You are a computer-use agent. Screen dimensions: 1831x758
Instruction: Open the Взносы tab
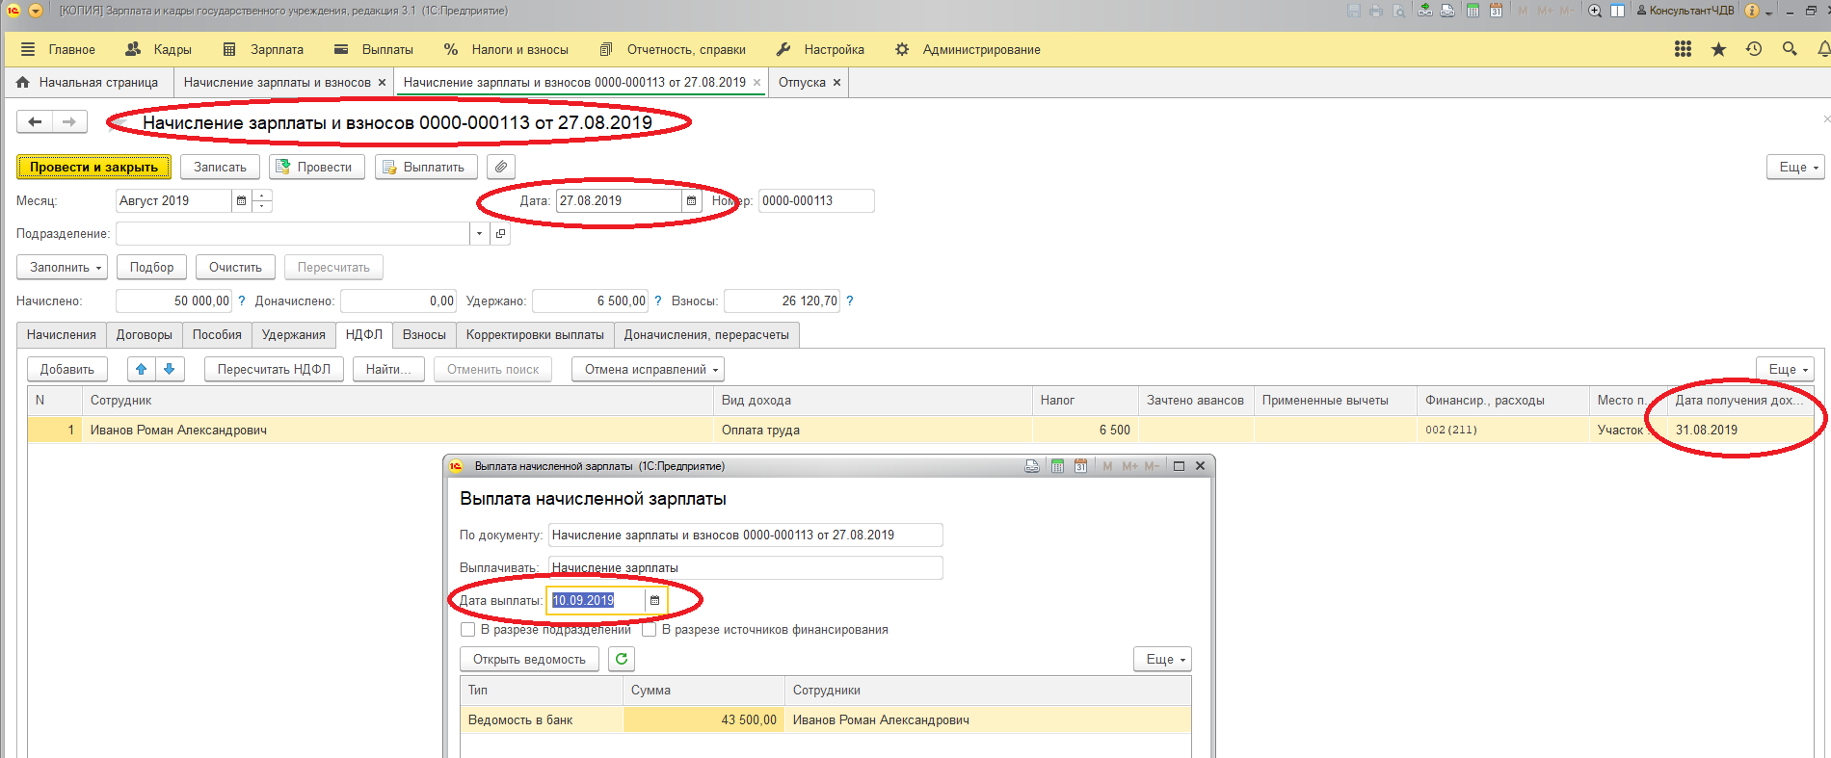[424, 334]
